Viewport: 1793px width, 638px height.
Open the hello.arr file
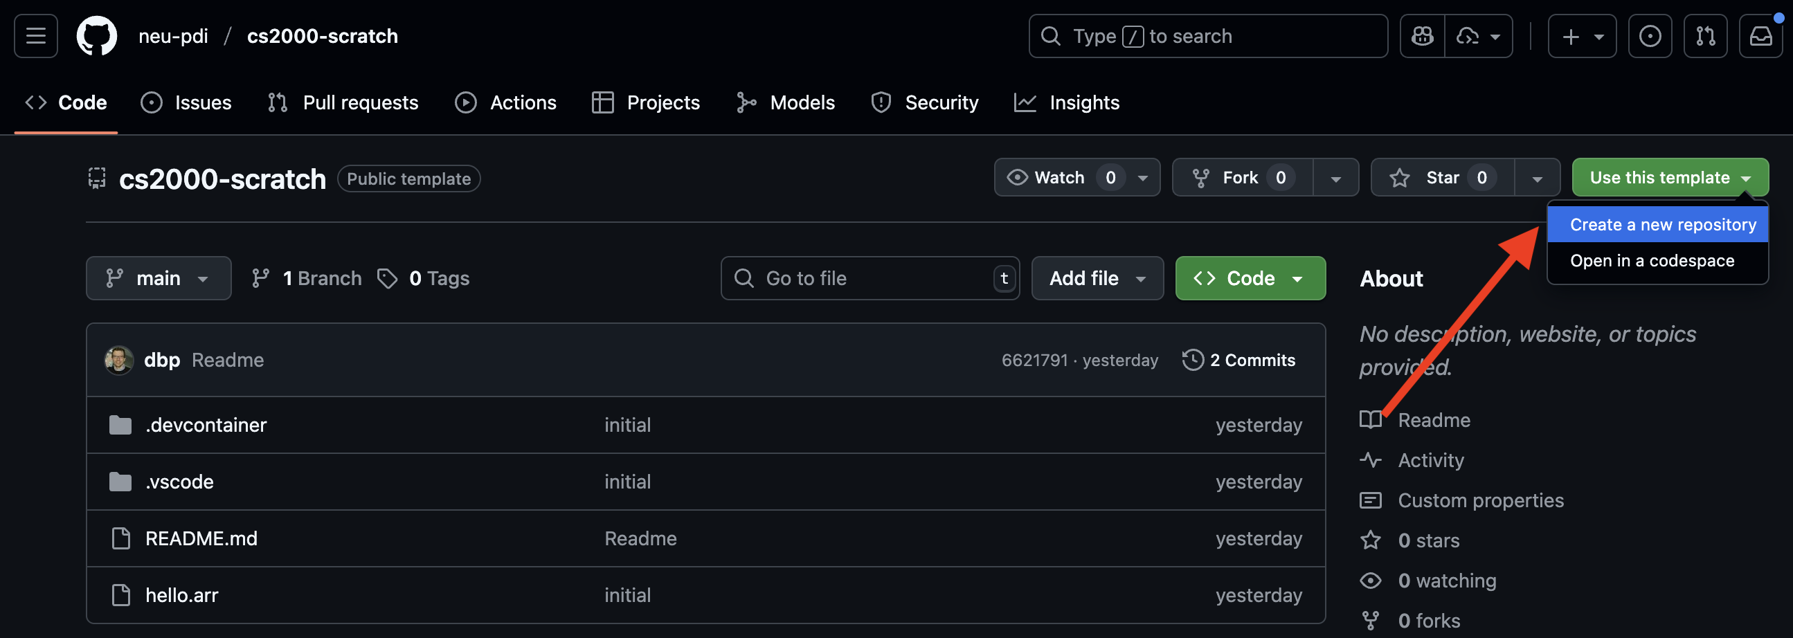pos(181,596)
